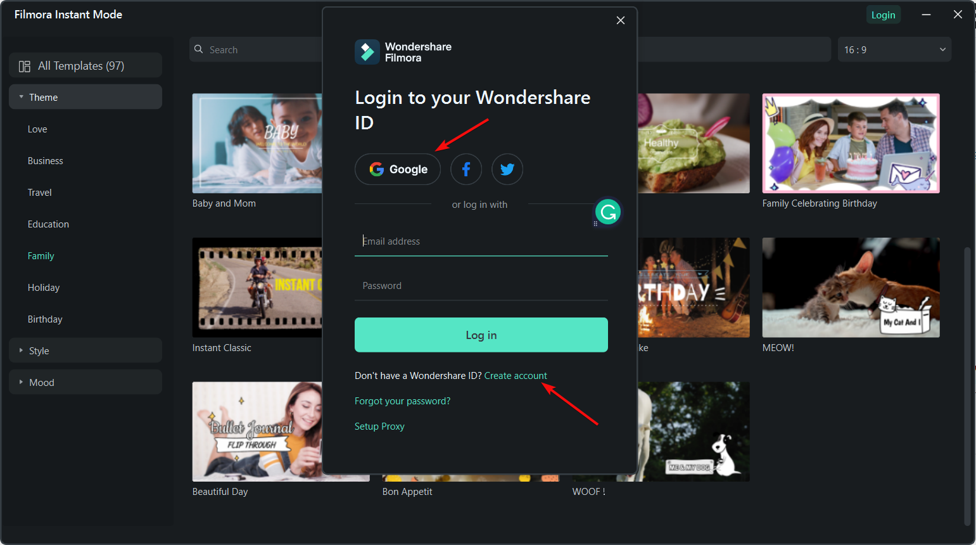976x545 pixels.
Task: Click the WOOF ! label
Action: click(589, 492)
